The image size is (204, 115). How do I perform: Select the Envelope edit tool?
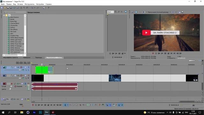click(x=70, y=105)
